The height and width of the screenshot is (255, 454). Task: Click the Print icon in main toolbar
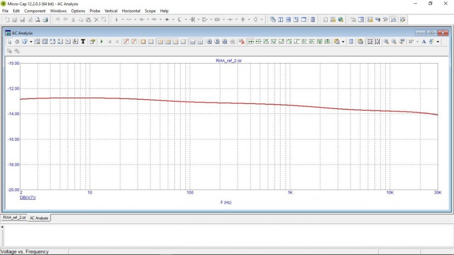pos(45,20)
